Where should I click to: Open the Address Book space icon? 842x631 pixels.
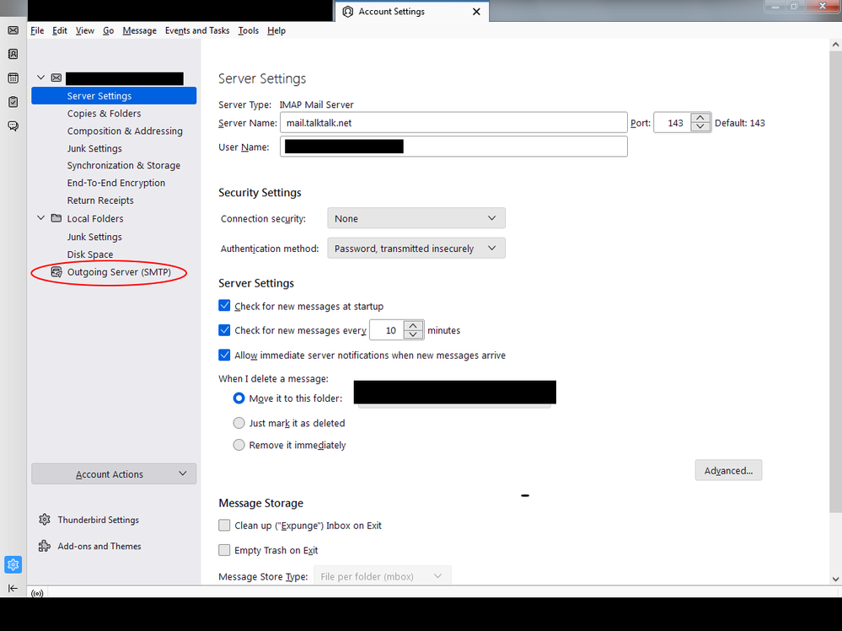click(13, 54)
